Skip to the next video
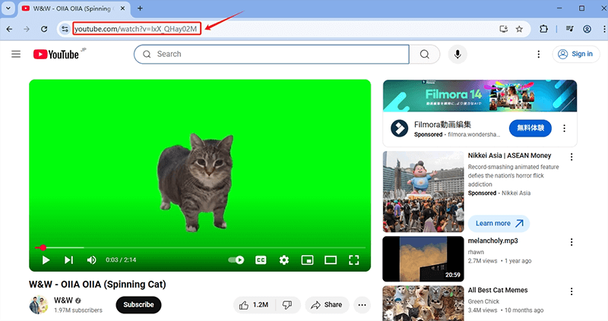608x321 pixels. click(x=68, y=260)
